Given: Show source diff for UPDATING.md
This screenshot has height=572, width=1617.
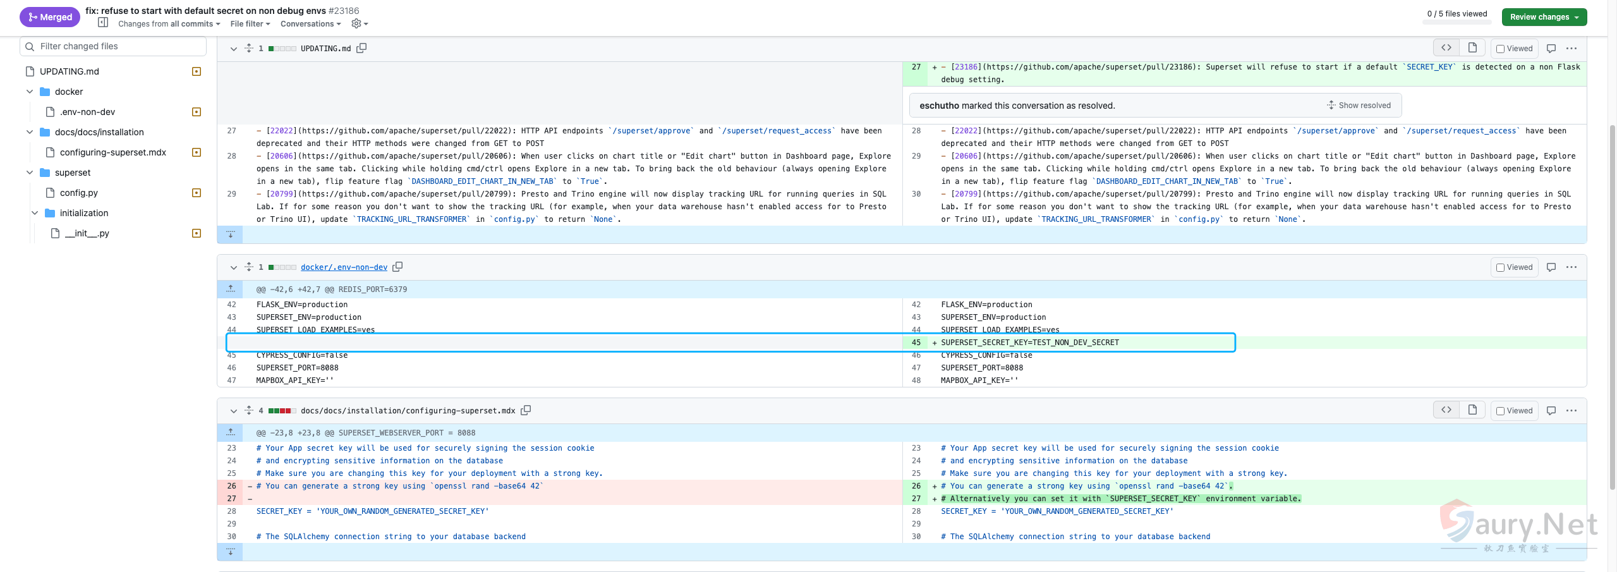Looking at the screenshot, I should click(1446, 48).
